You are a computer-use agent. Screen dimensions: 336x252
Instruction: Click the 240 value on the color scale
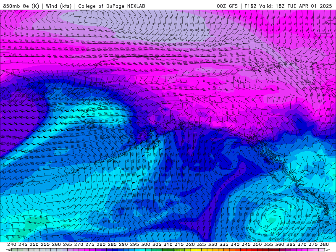12,244
